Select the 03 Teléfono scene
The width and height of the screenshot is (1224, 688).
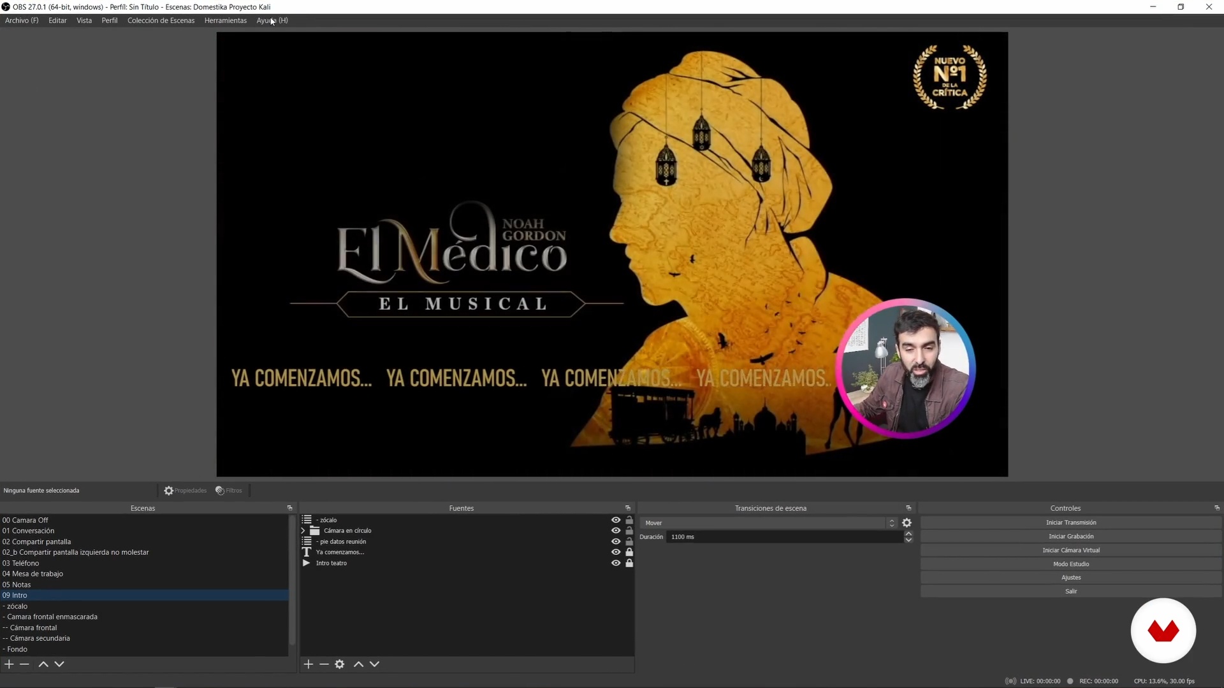point(144,563)
